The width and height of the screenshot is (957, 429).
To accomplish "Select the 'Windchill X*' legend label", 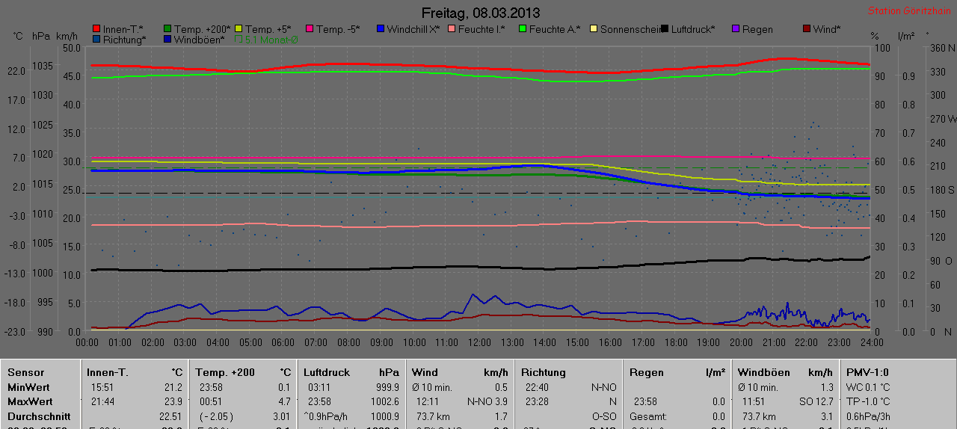I will 413,29.
